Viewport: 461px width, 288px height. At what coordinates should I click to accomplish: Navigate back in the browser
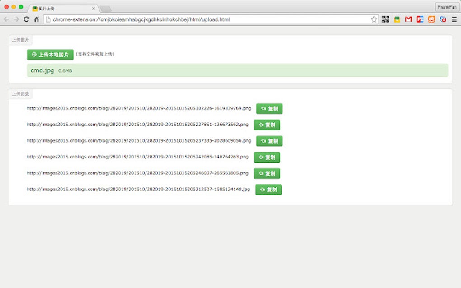click(6, 19)
